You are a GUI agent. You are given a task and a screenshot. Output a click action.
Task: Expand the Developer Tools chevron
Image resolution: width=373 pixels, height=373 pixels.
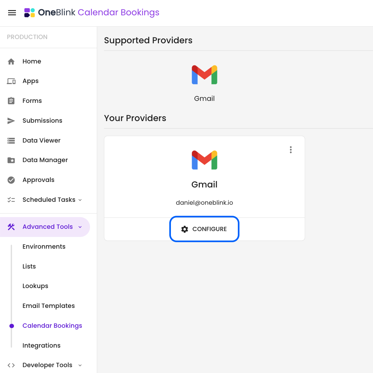pos(80,365)
